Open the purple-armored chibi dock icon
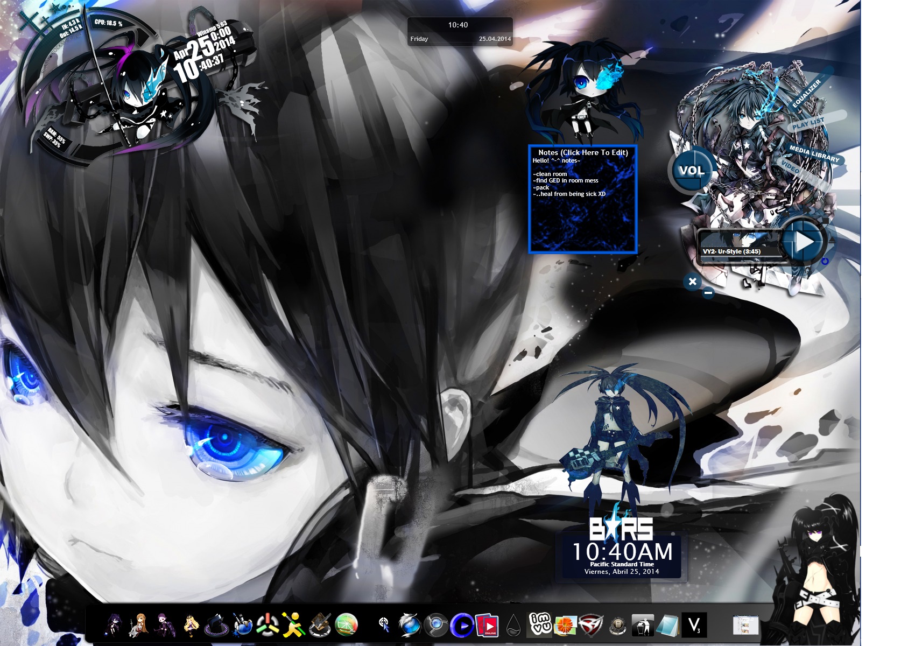The image size is (915, 646). [165, 625]
